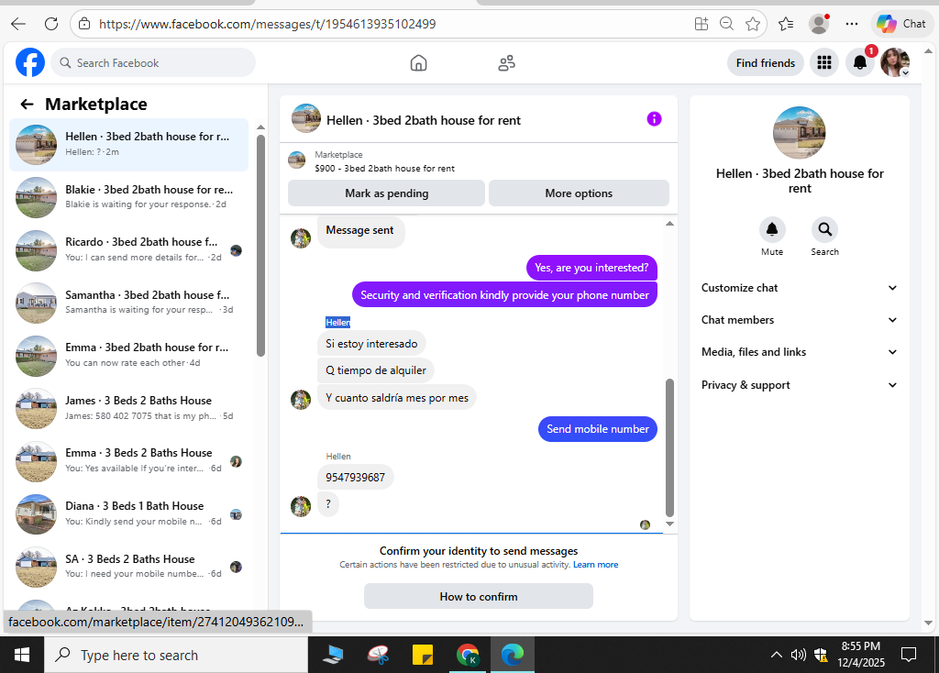939x673 pixels.
Task: Open Copilot Chat in browser
Action: coord(901,24)
